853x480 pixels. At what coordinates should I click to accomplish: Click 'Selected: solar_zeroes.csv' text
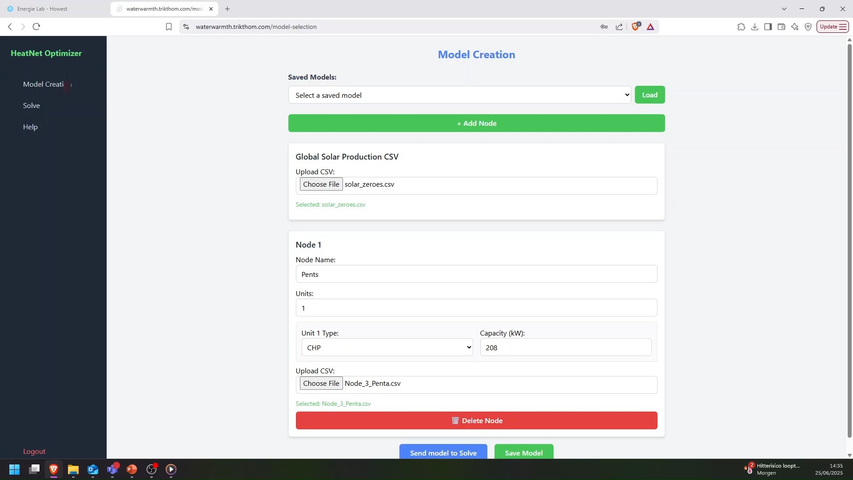tap(330, 204)
